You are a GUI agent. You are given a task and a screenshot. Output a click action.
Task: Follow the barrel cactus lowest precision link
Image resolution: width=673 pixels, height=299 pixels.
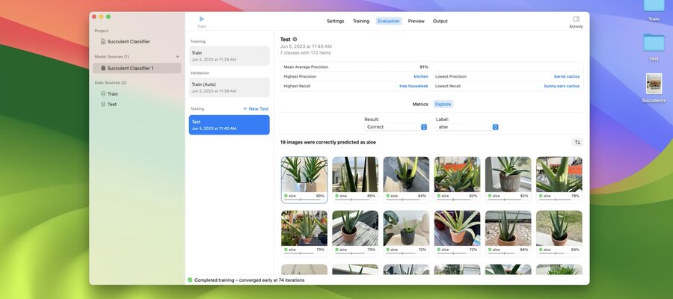pyautogui.click(x=567, y=76)
